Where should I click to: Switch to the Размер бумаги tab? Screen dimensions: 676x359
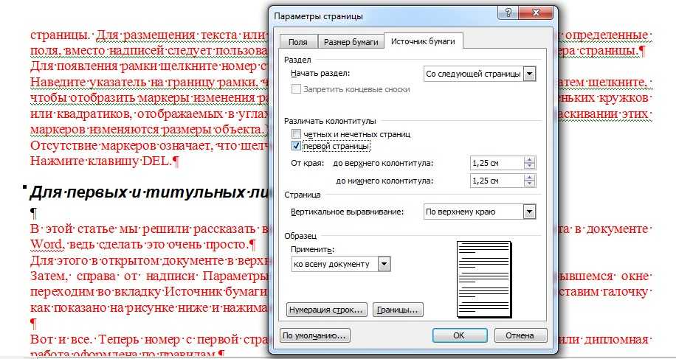pyautogui.click(x=350, y=43)
